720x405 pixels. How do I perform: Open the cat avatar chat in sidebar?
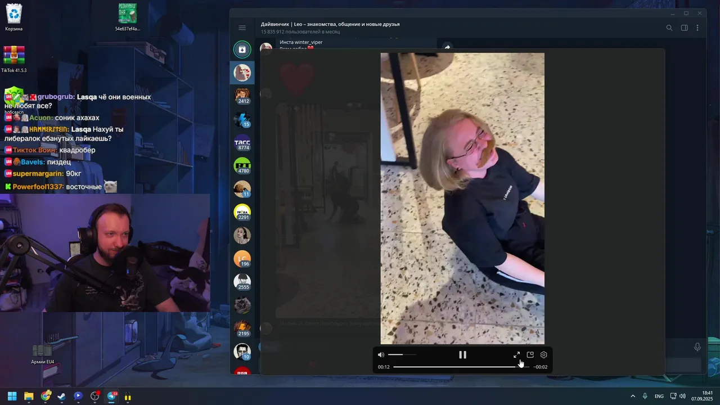tap(242, 305)
